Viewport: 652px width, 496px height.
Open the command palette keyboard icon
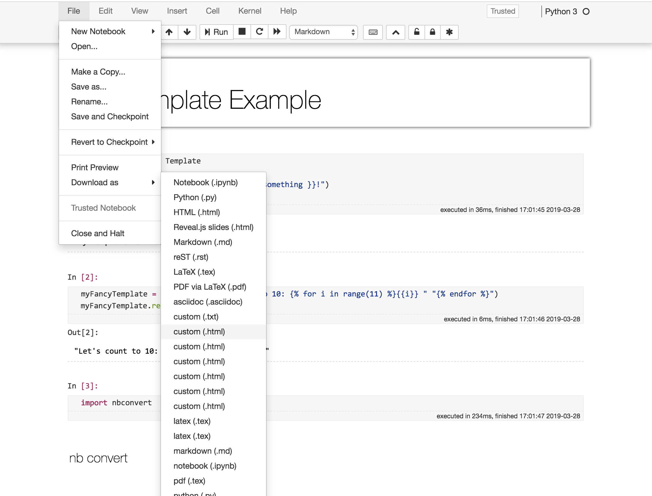[x=373, y=32]
